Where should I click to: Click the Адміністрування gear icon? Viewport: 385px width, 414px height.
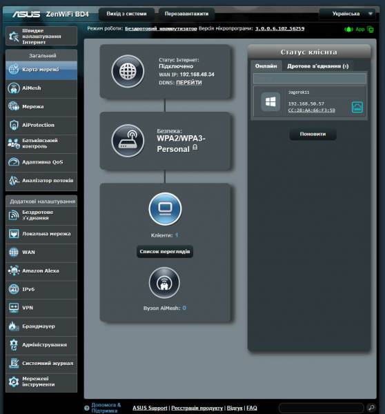[x=14, y=345]
